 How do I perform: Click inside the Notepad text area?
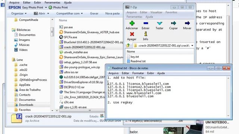[167, 97]
